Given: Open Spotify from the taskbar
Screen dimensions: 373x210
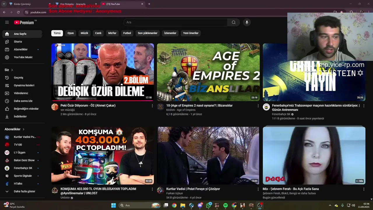Looking at the screenshot, I should tap(226, 205).
